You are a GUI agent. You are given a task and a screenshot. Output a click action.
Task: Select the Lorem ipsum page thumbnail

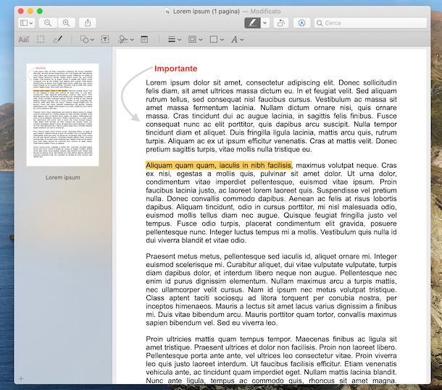click(x=62, y=115)
